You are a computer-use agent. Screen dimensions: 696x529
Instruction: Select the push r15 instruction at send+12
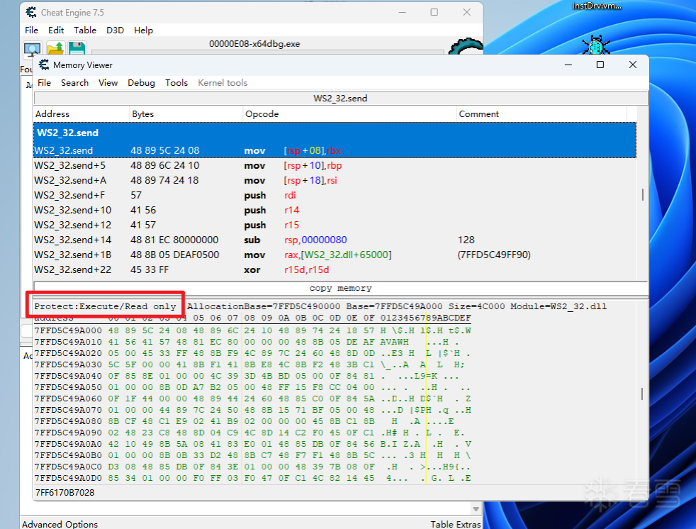pyautogui.click(x=335, y=225)
